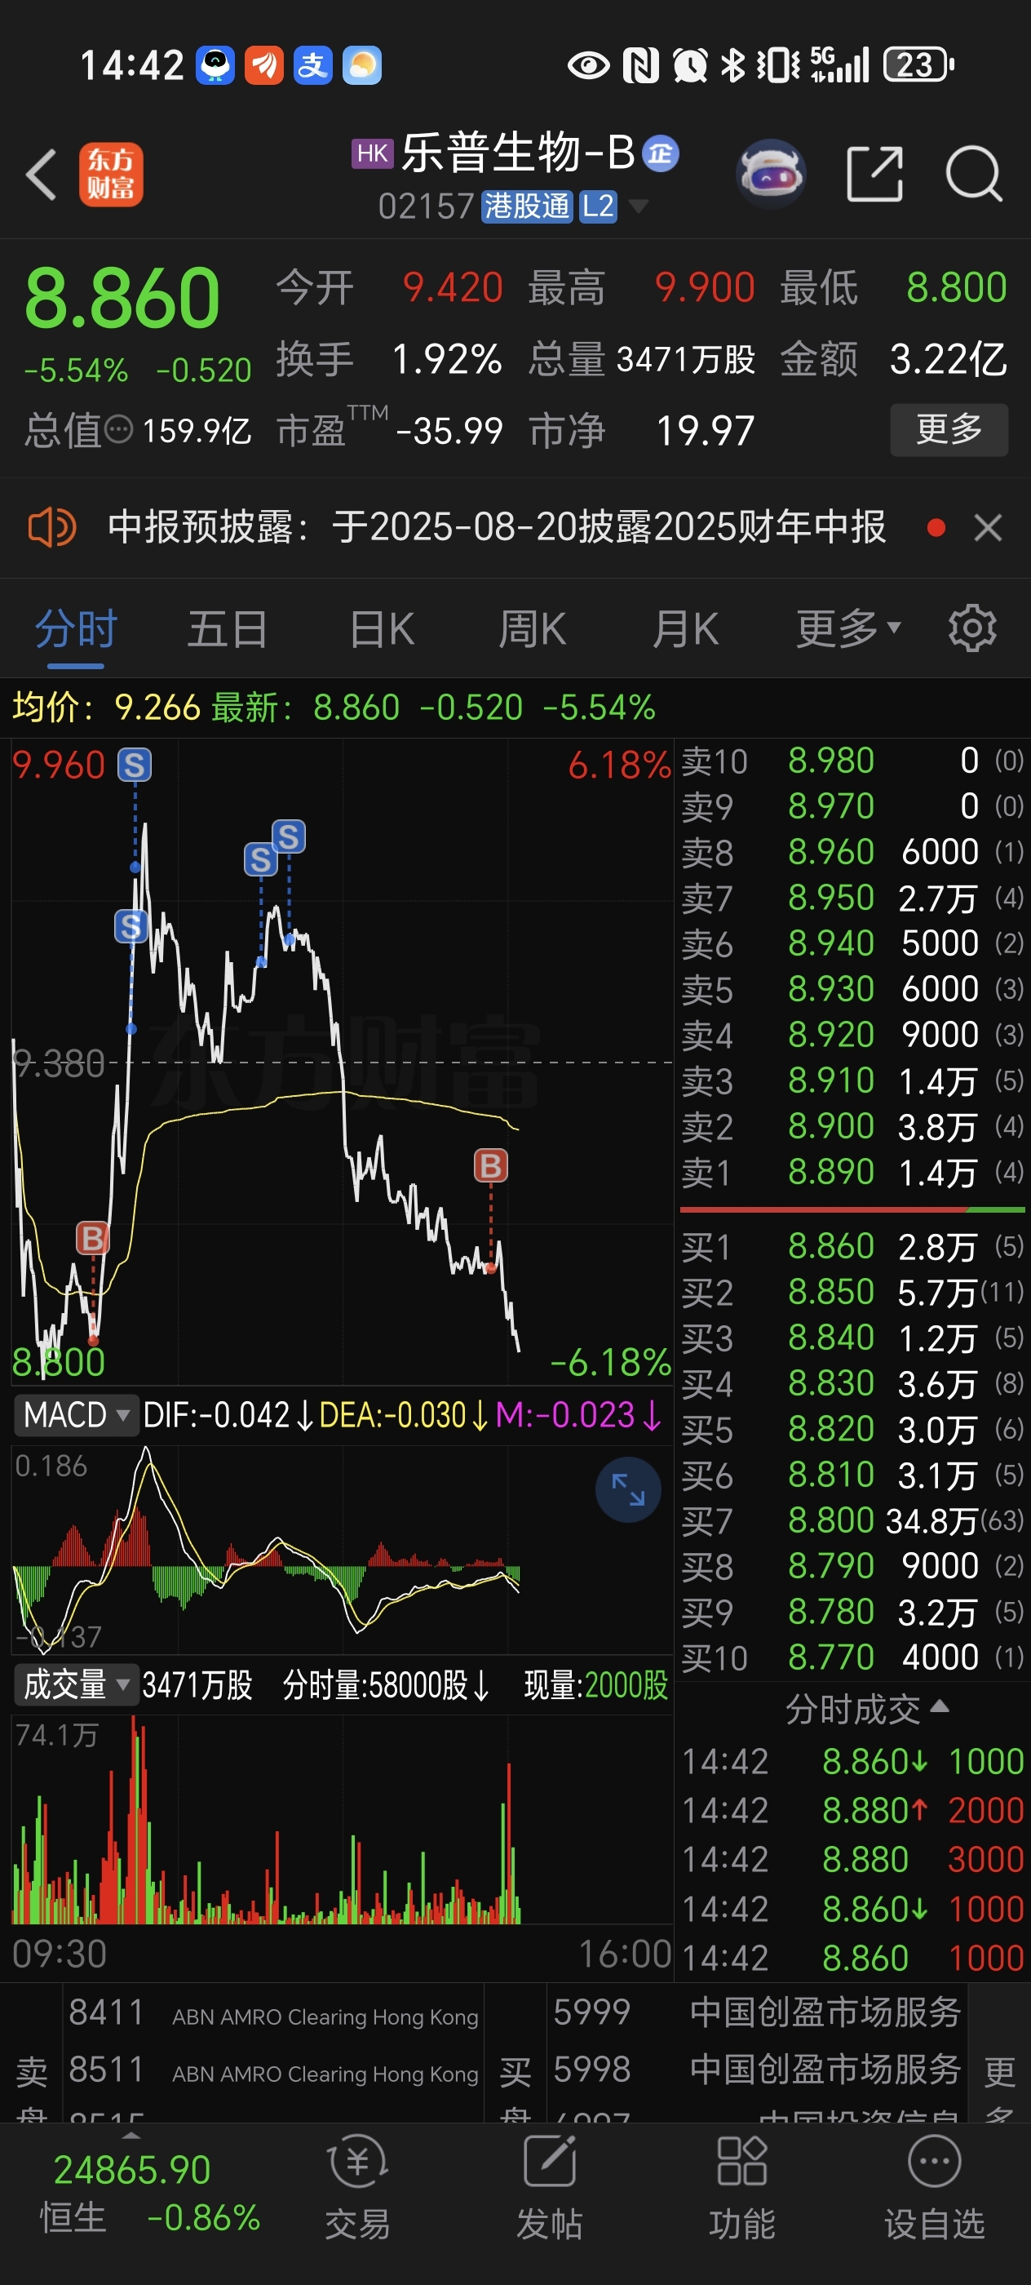Tap the 金额 3.22亿 value

[x=948, y=359]
